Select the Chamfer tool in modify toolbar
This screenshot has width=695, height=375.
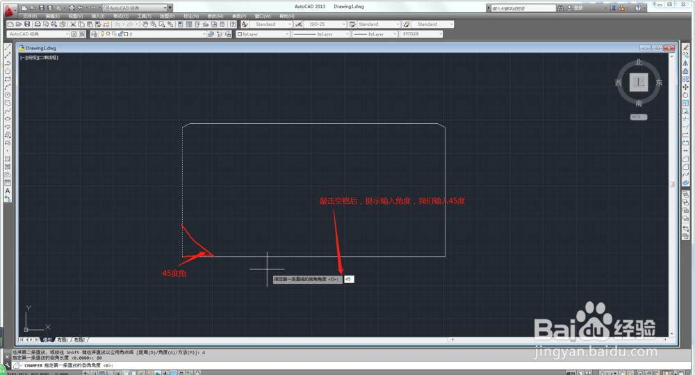(686, 159)
